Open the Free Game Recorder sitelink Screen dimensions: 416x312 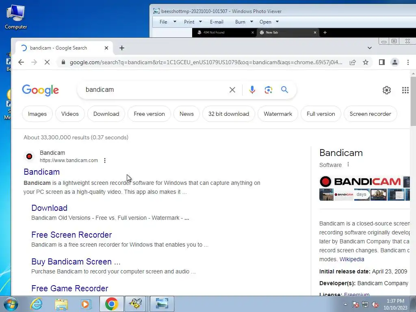coord(69,288)
